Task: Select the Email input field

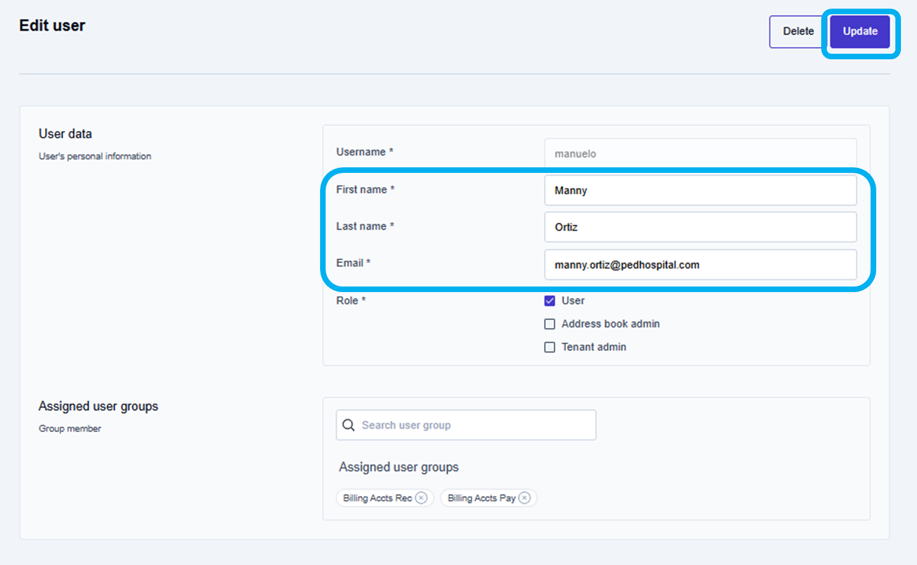Action: [700, 265]
